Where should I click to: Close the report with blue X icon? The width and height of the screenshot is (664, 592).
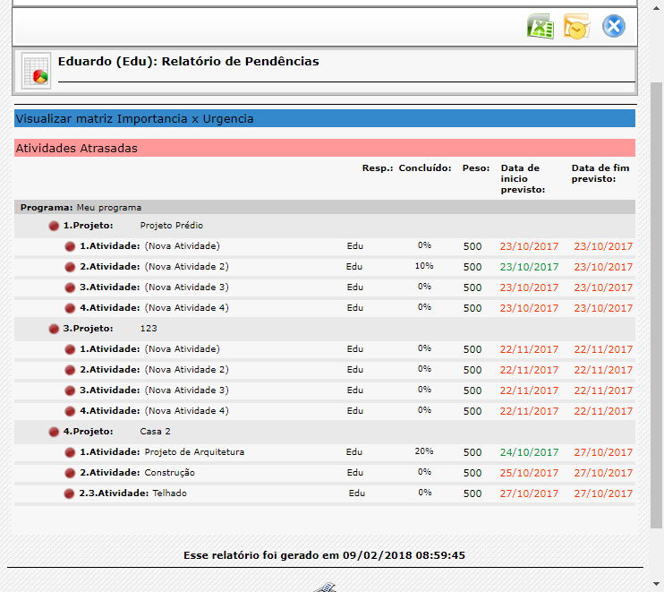[x=614, y=26]
